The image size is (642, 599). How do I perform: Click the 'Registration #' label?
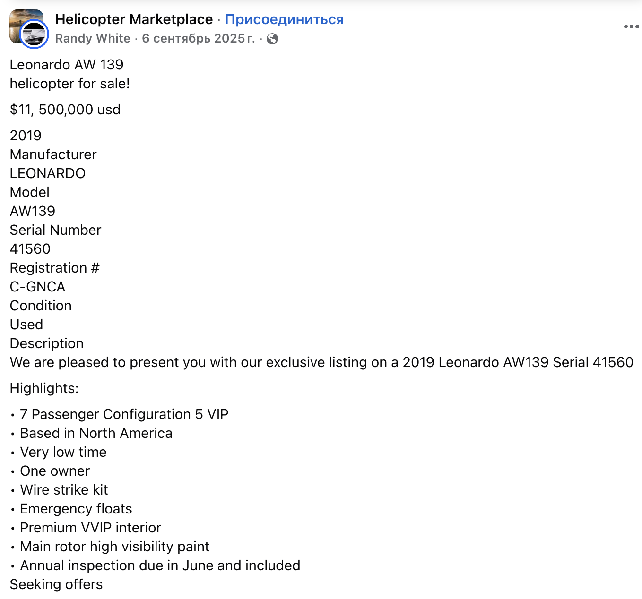pos(55,268)
